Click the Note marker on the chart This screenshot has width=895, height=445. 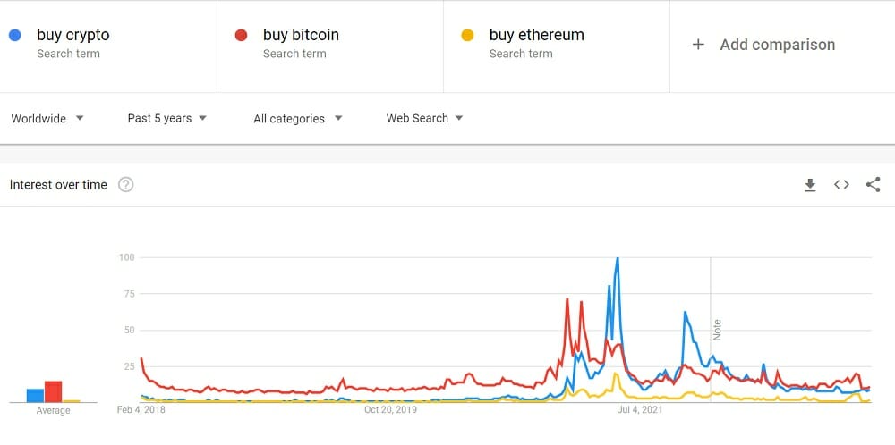[x=717, y=329]
